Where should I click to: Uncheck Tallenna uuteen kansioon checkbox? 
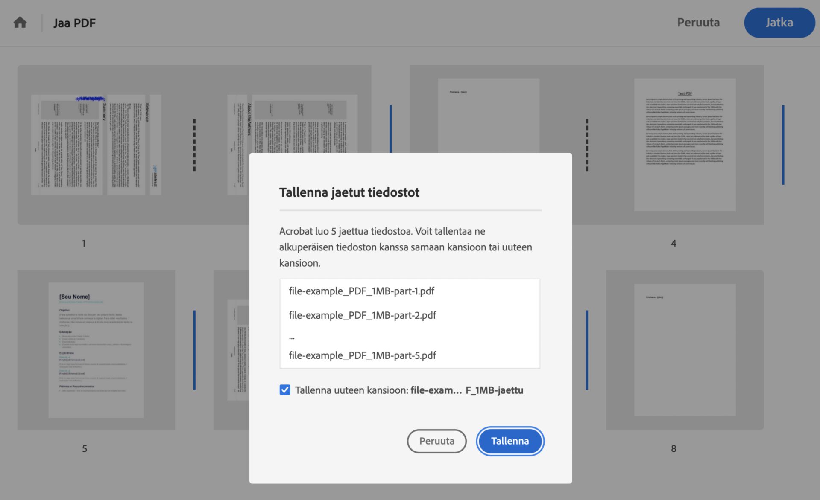point(285,390)
